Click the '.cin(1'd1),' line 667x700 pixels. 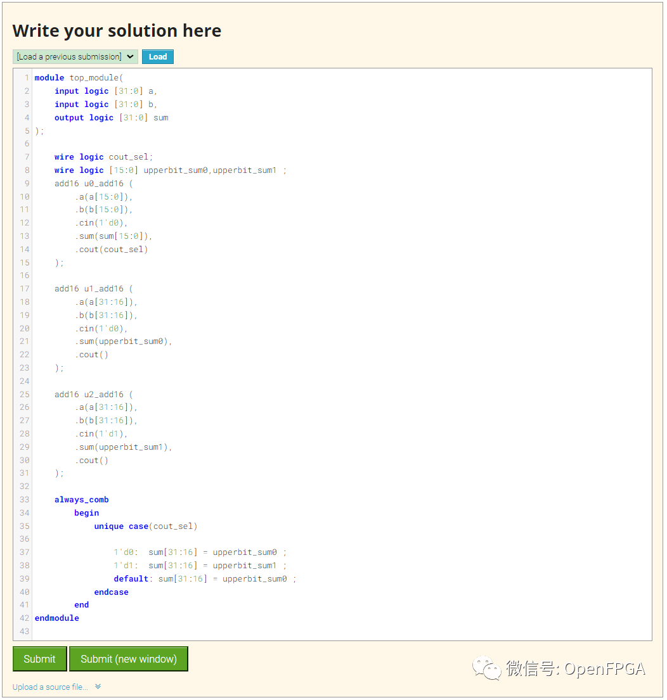click(x=101, y=434)
